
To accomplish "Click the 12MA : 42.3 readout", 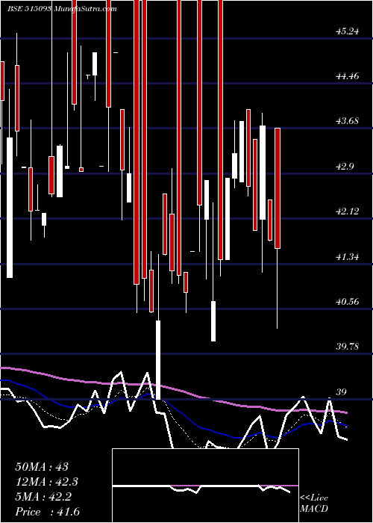I will point(47,482).
